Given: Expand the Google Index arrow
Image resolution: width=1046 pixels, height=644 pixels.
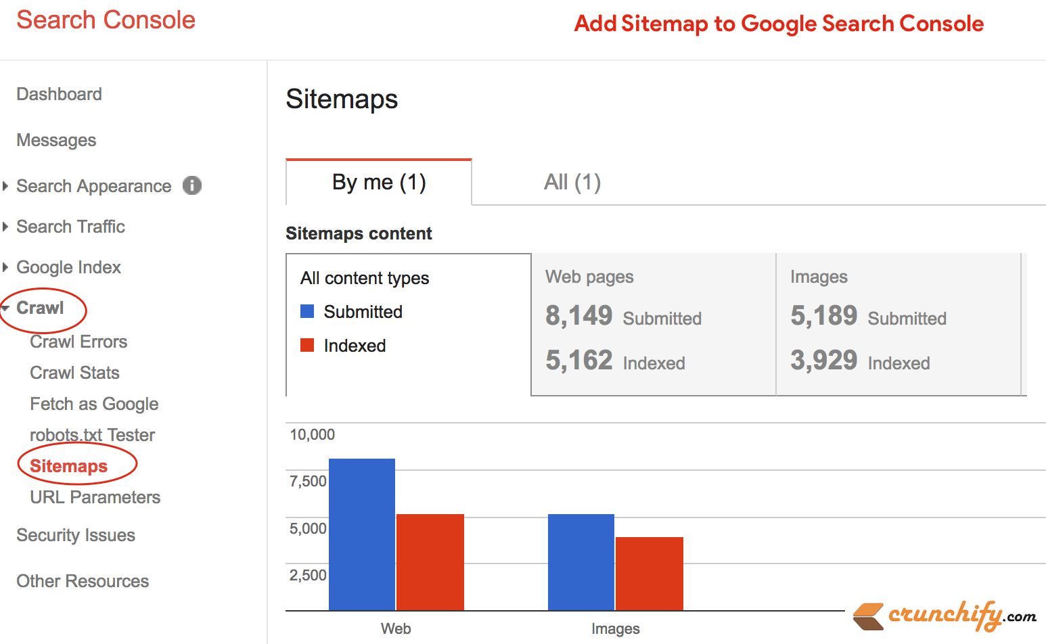Looking at the screenshot, I should [5, 267].
